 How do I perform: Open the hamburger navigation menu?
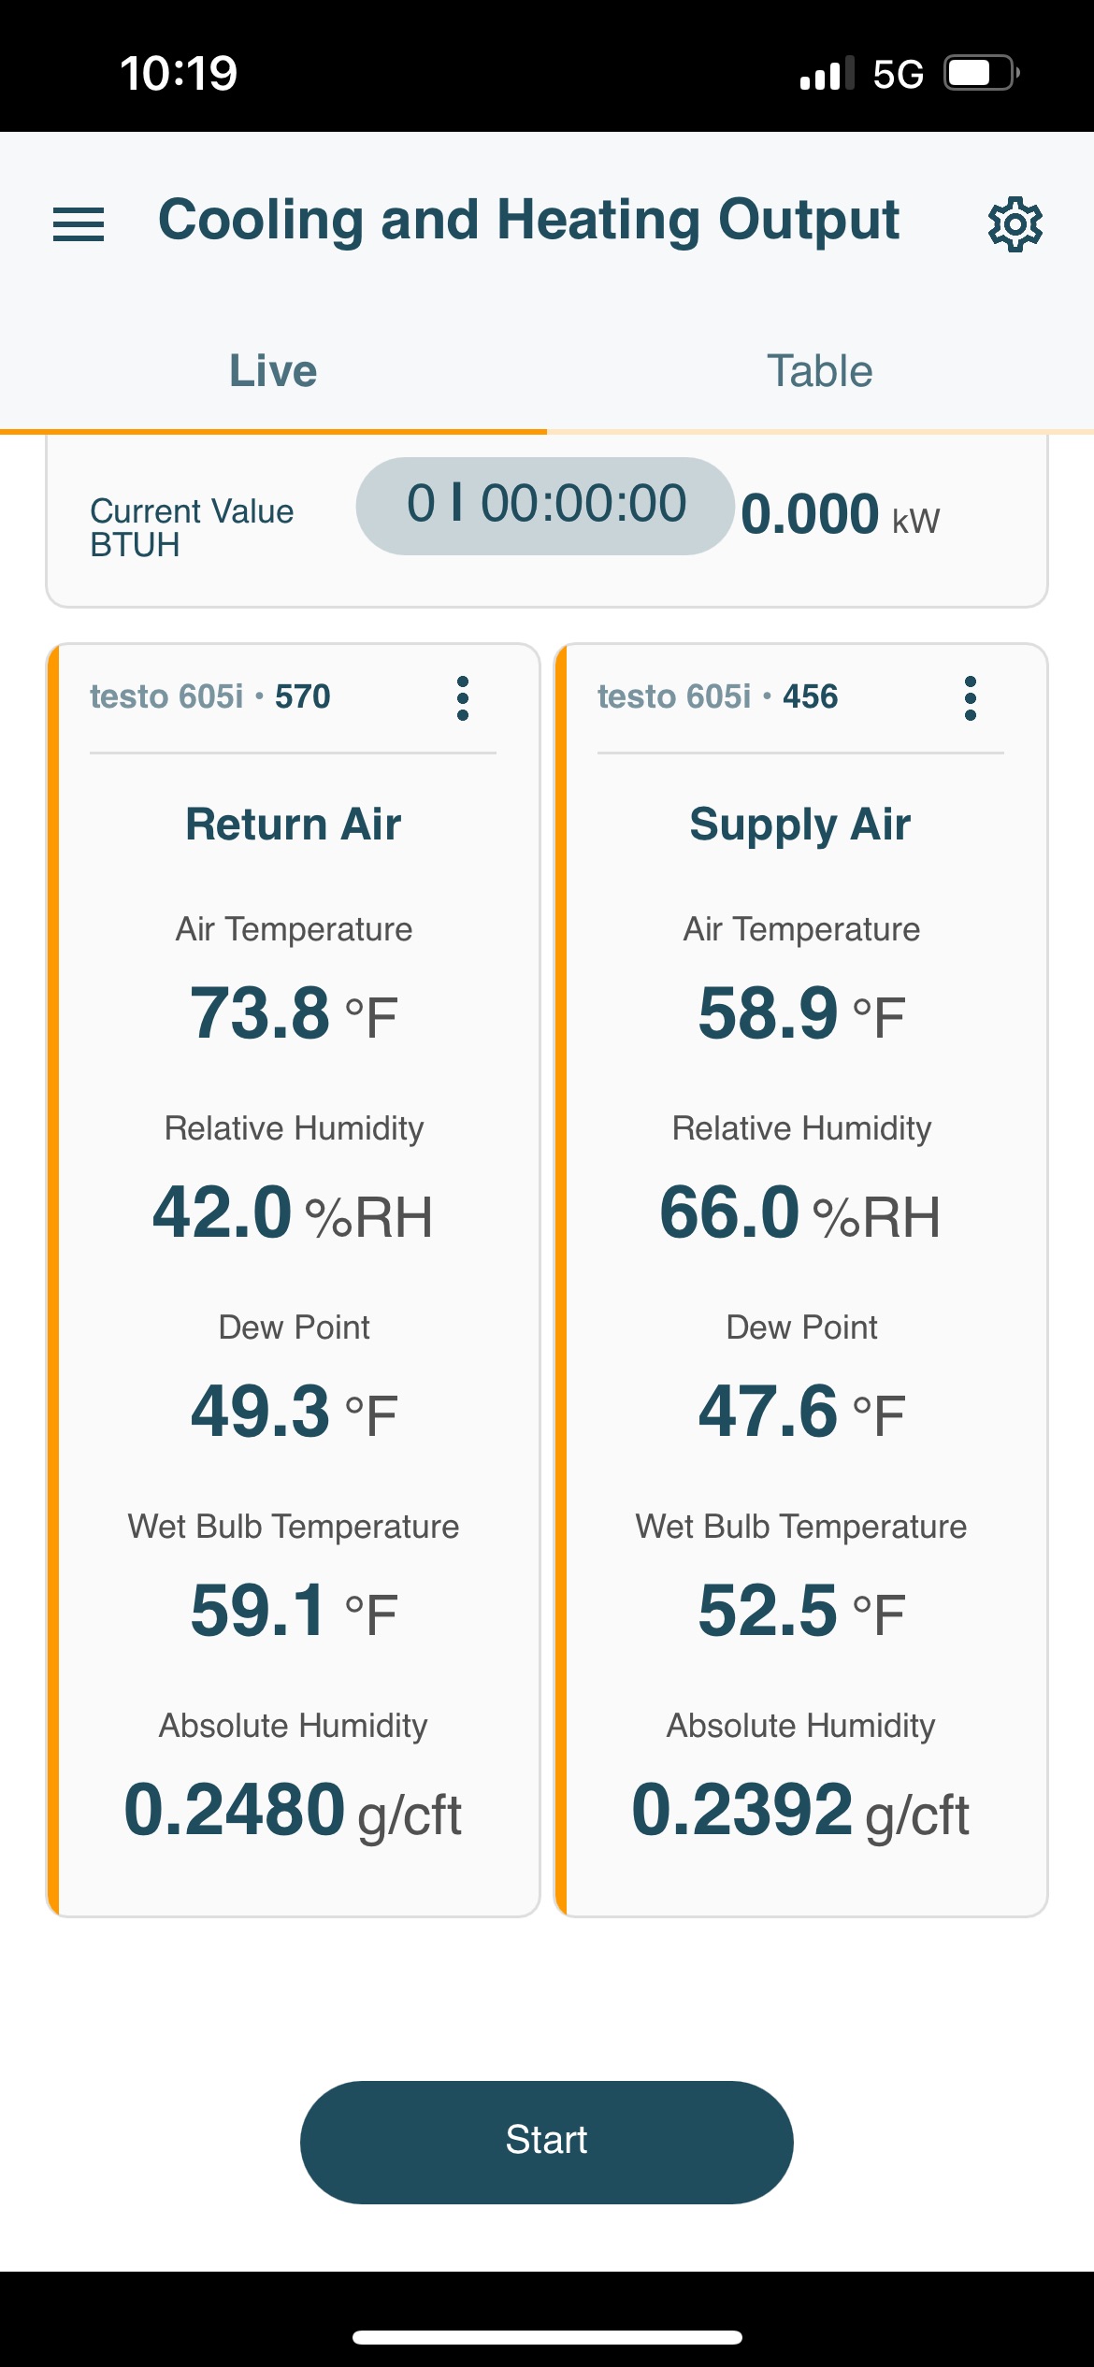[79, 224]
